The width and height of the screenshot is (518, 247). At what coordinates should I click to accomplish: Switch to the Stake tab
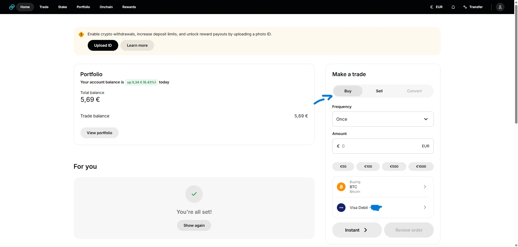62,7
